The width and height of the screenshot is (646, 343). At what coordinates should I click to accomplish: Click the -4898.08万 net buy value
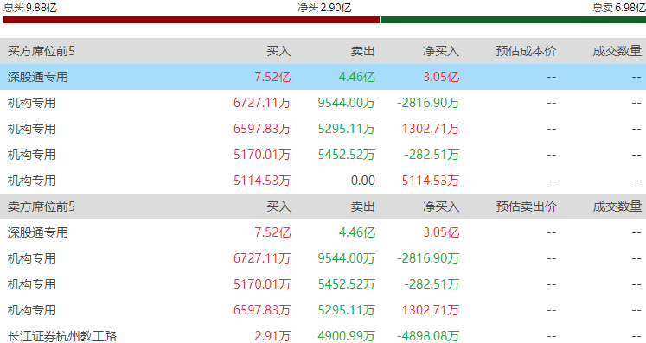tap(428, 335)
